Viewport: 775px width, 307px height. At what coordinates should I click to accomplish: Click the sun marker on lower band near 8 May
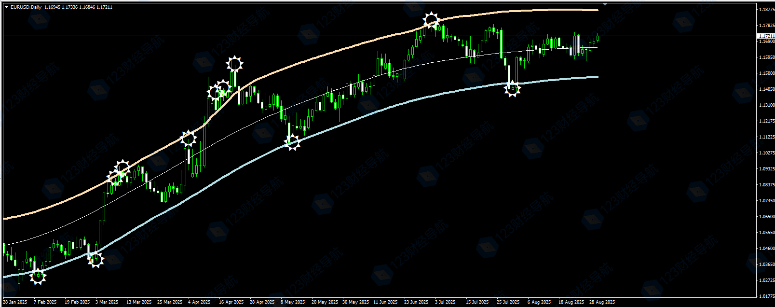(x=292, y=142)
